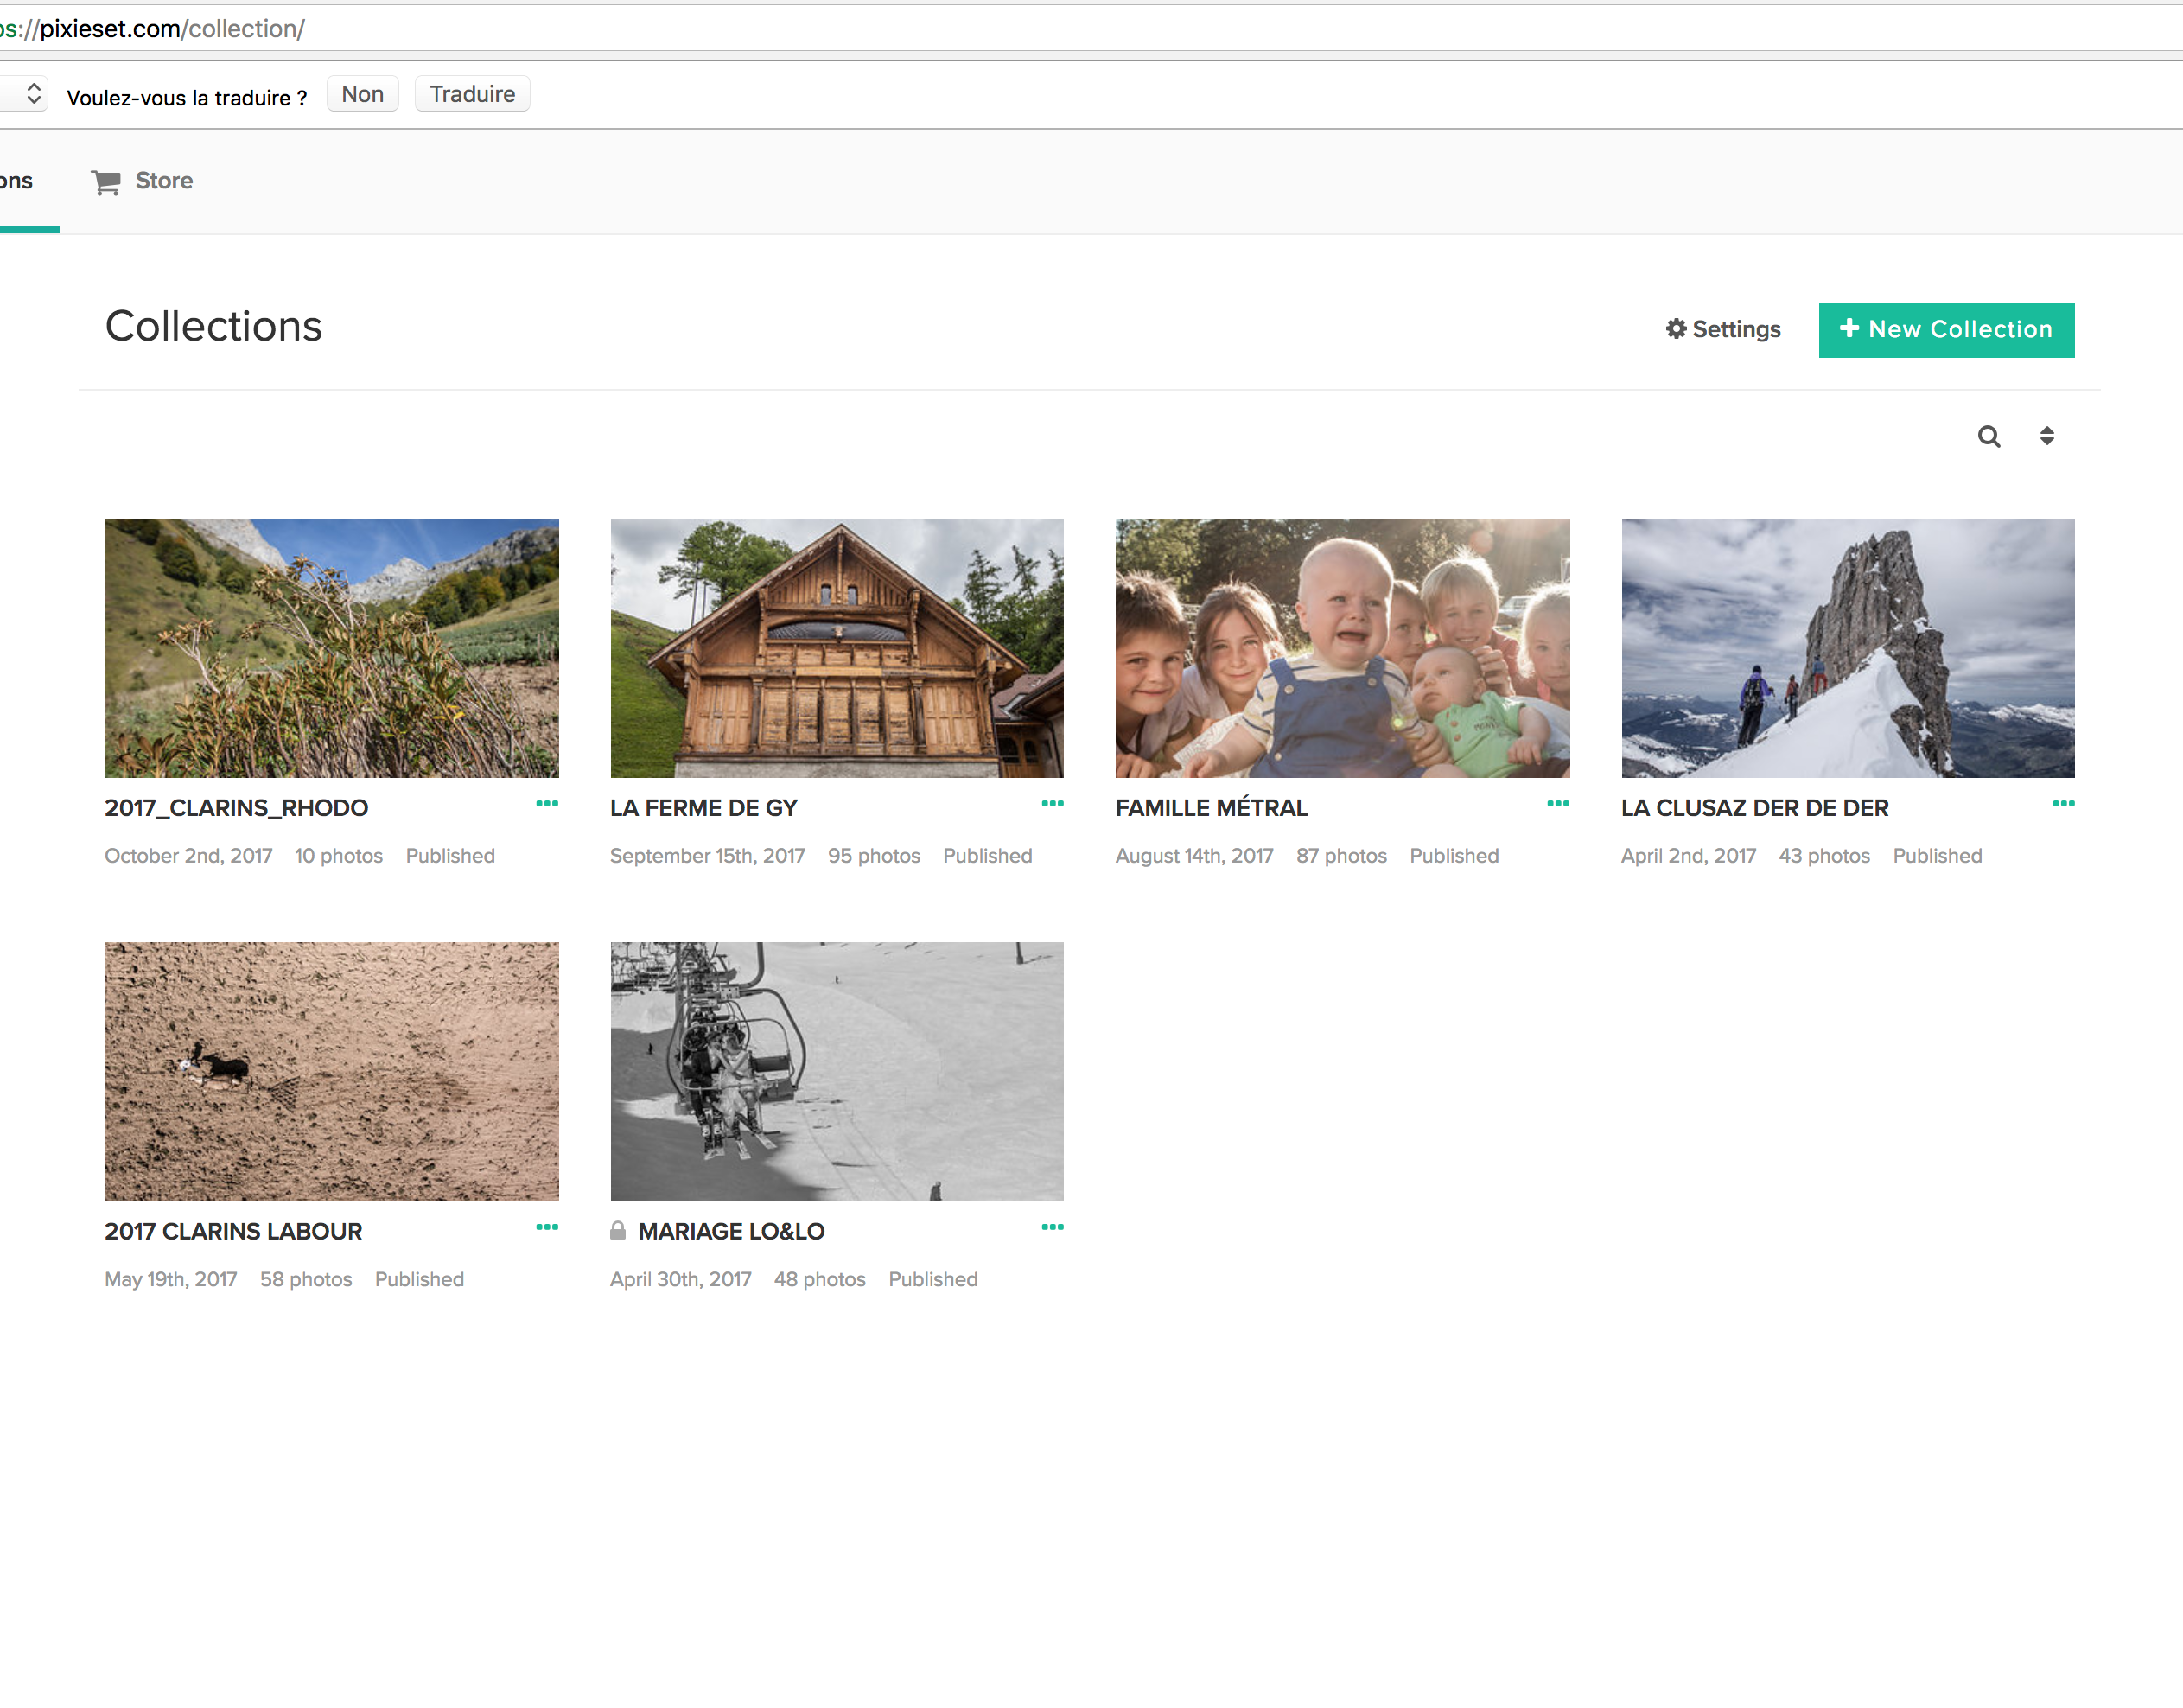Open three-dot menu for 2017 CLARINS LABOUR
This screenshot has height=1708, width=2183.
(x=547, y=1227)
